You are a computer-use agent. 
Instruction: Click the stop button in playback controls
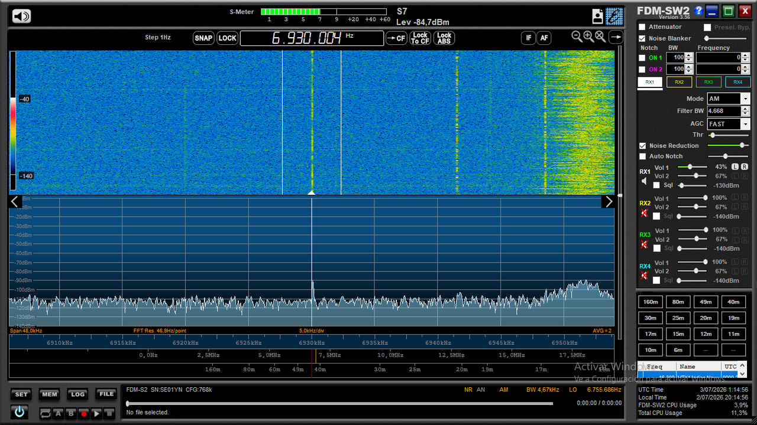[x=109, y=414]
